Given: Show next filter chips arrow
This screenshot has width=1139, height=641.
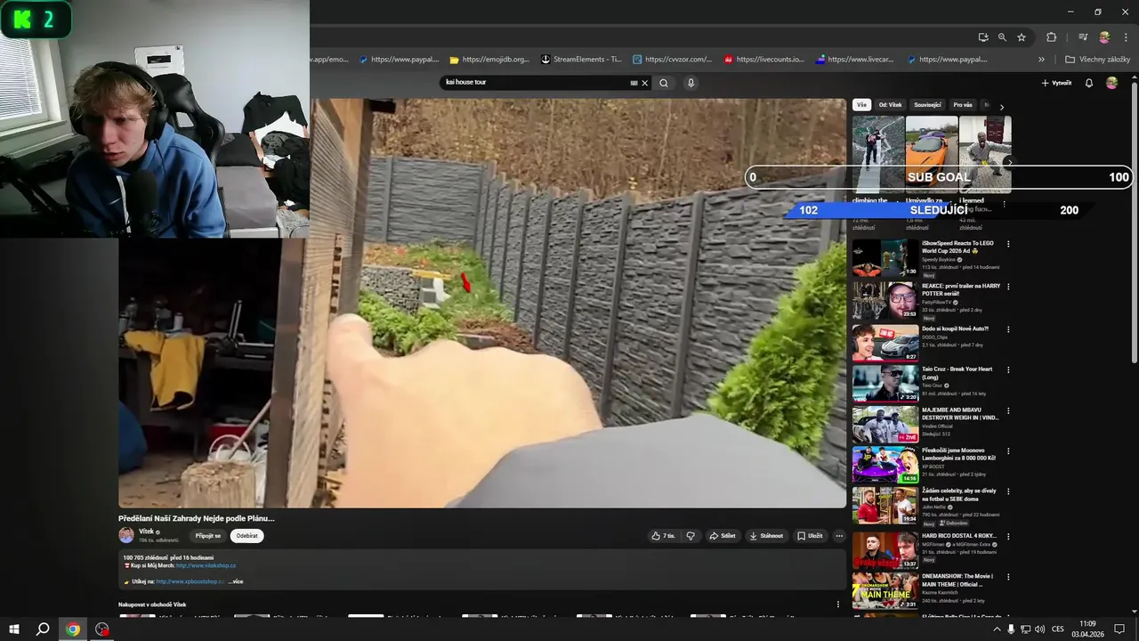Looking at the screenshot, I should point(1001,107).
